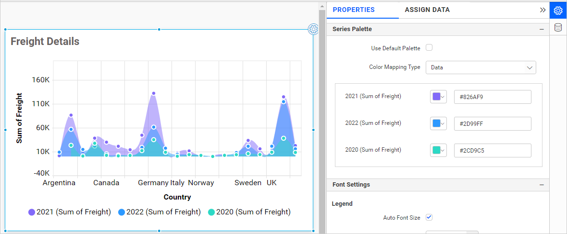Click the #2CD9C5 hex color field
The width and height of the screenshot is (567, 234).
point(492,150)
